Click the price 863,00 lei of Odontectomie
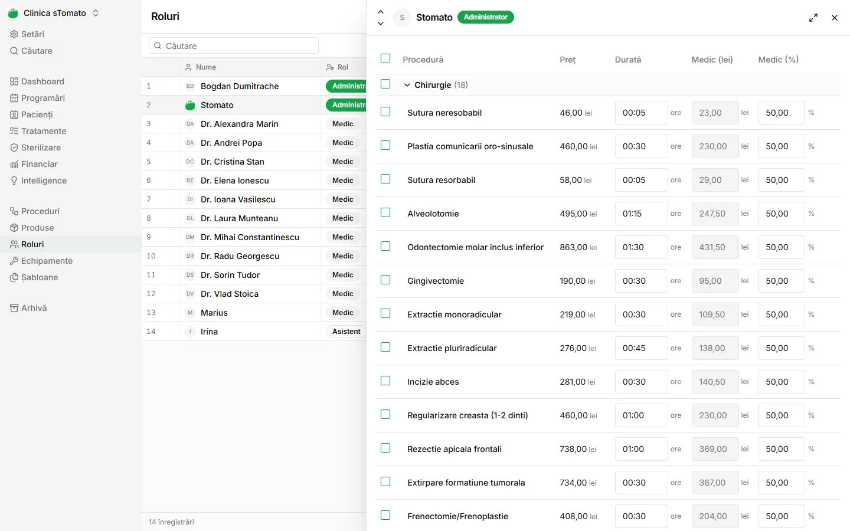 pos(578,247)
